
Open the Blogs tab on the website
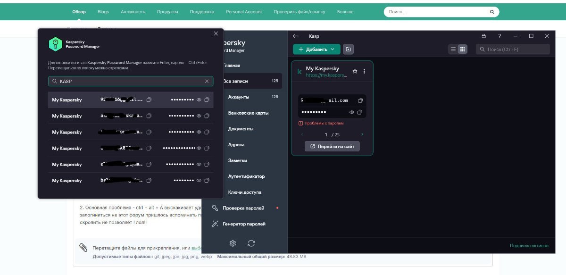point(103,12)
